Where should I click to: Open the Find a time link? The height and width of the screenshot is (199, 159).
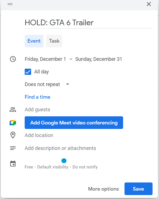pos(38,97)
